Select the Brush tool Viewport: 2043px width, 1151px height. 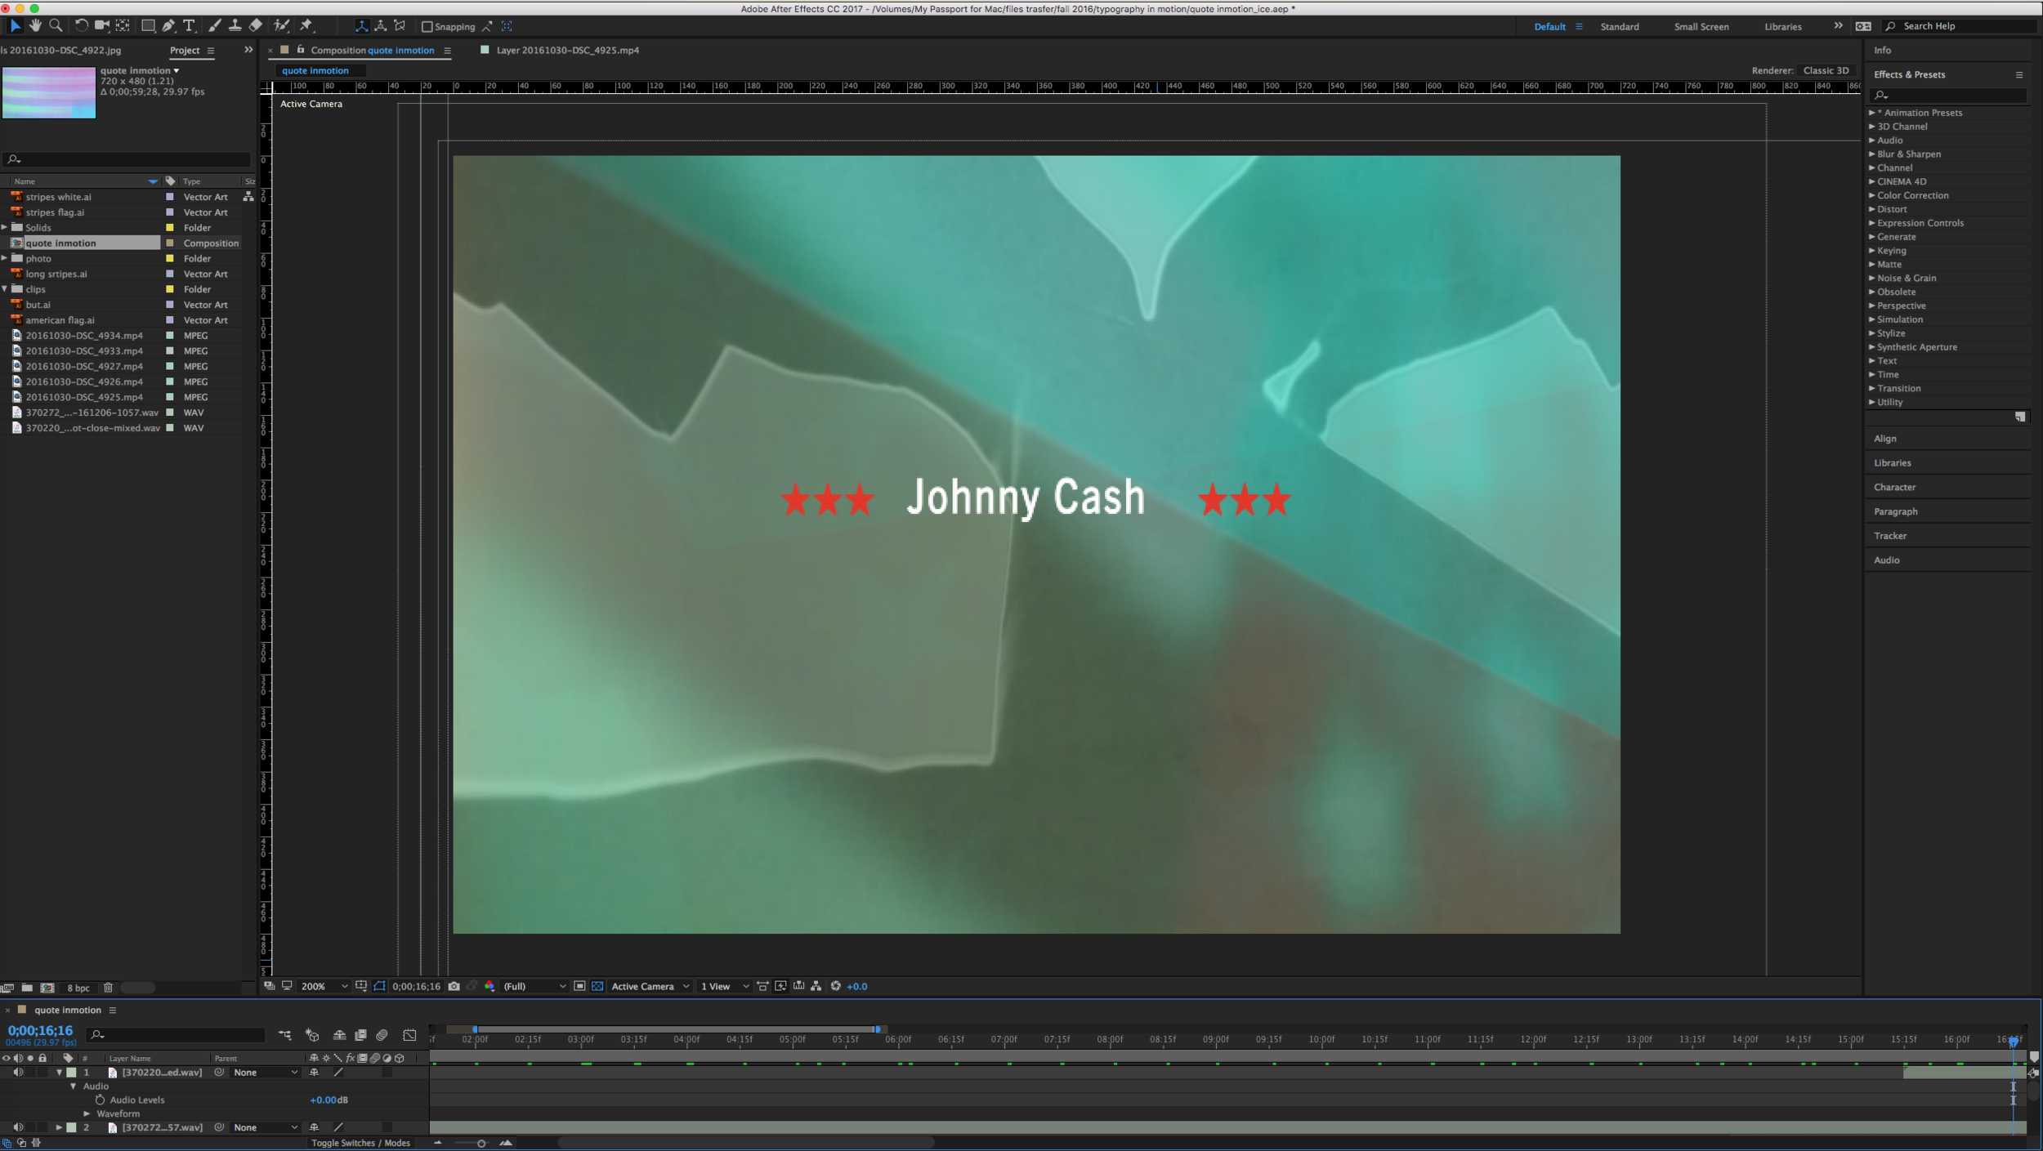[214, 26]
